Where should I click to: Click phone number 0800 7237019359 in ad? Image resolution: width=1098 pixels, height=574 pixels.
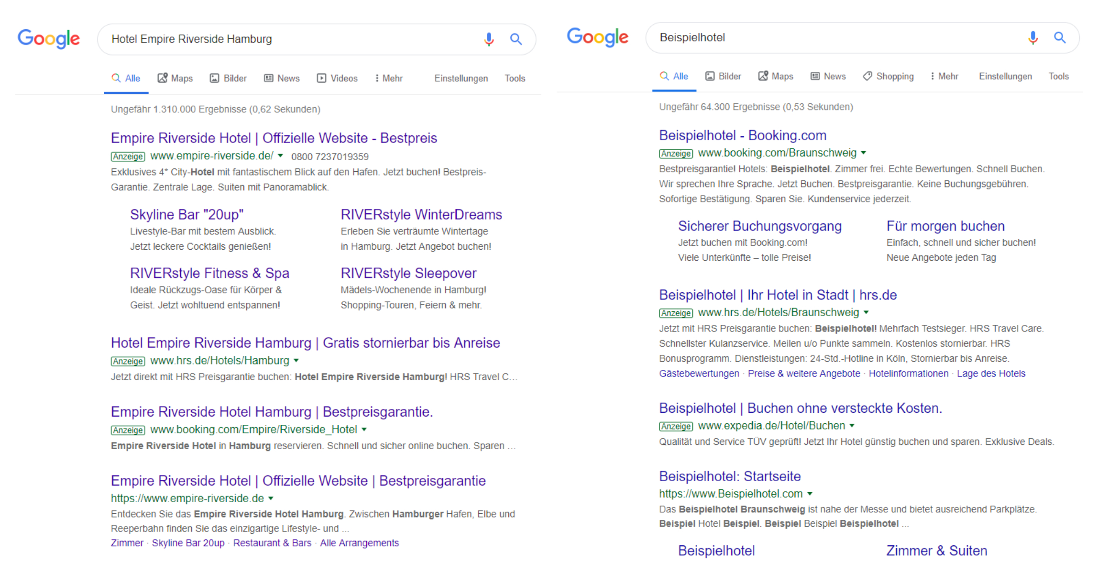coord(330,157)
